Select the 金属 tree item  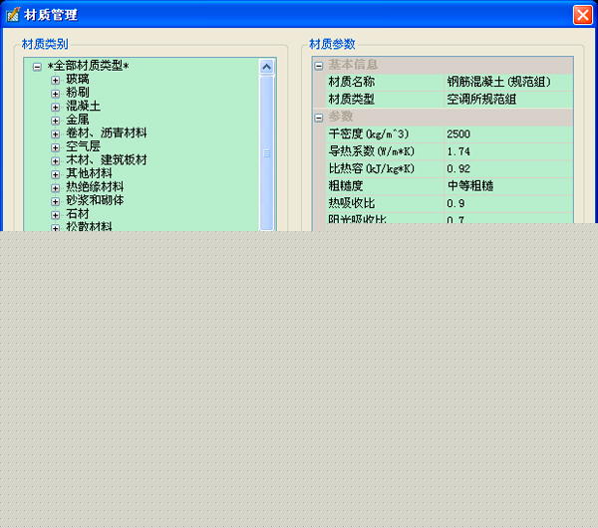pyautogui.click(x=78, y=120)
